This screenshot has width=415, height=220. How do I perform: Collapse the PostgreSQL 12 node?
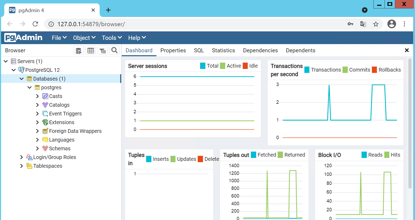[x=14, y=70]
